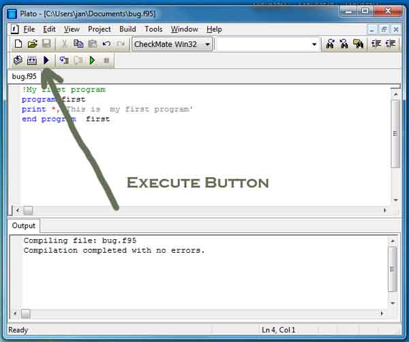Open the Window menu

tap(185, 29)
